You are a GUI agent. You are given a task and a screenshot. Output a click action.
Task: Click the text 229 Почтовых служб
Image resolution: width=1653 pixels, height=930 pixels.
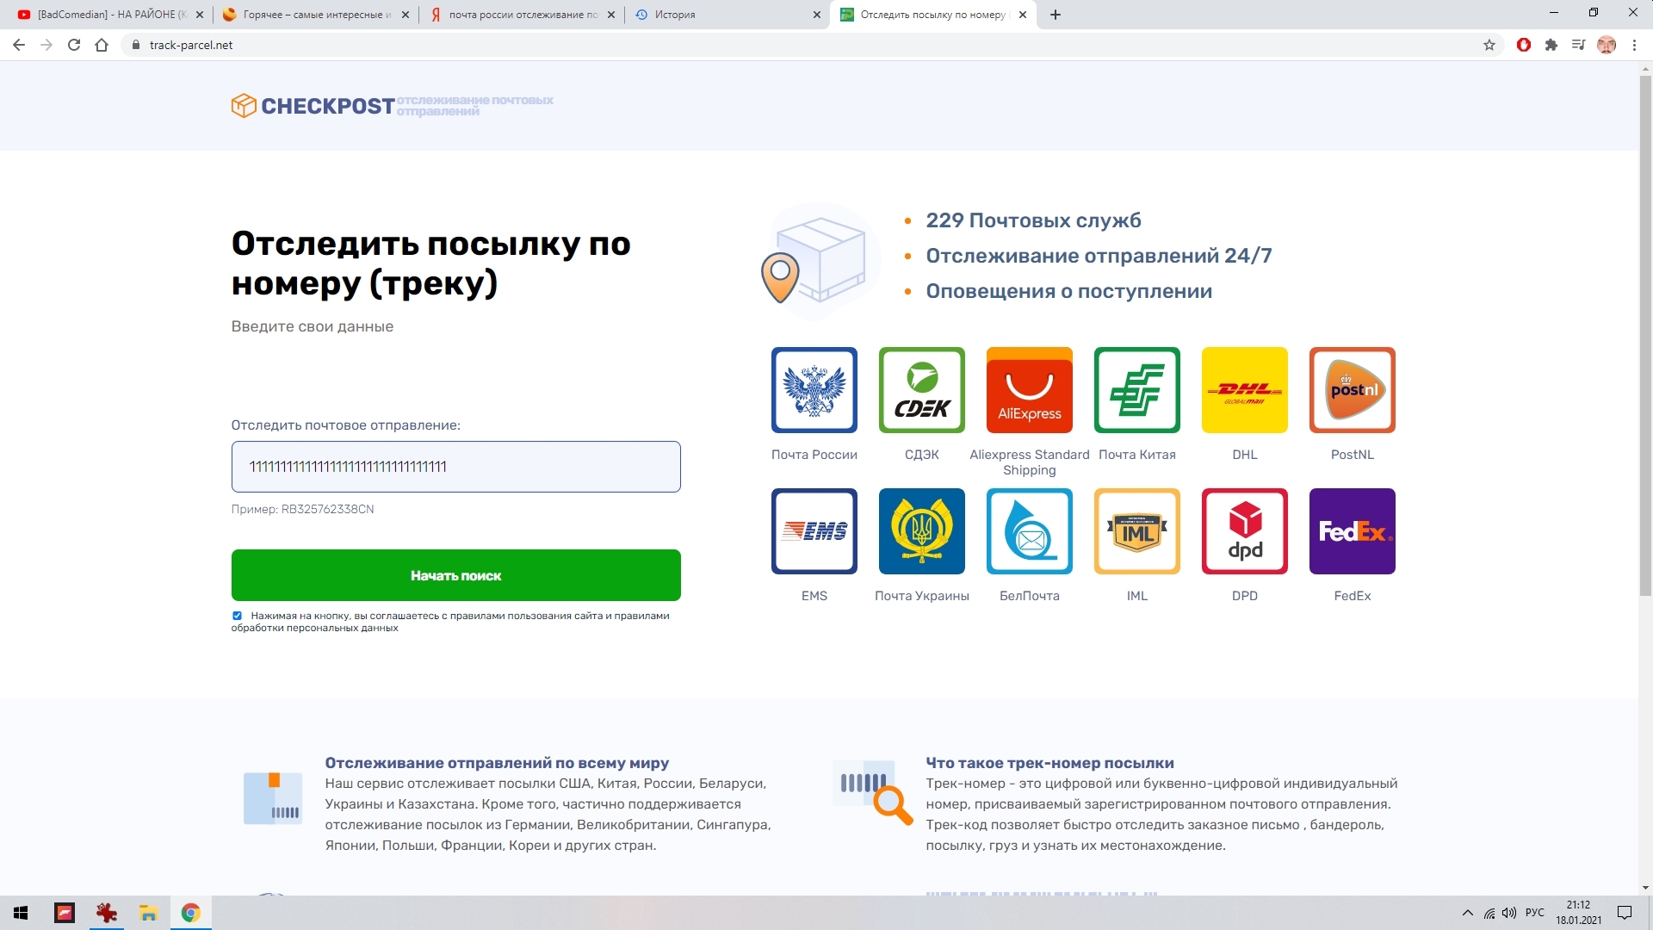point(1033,220)
